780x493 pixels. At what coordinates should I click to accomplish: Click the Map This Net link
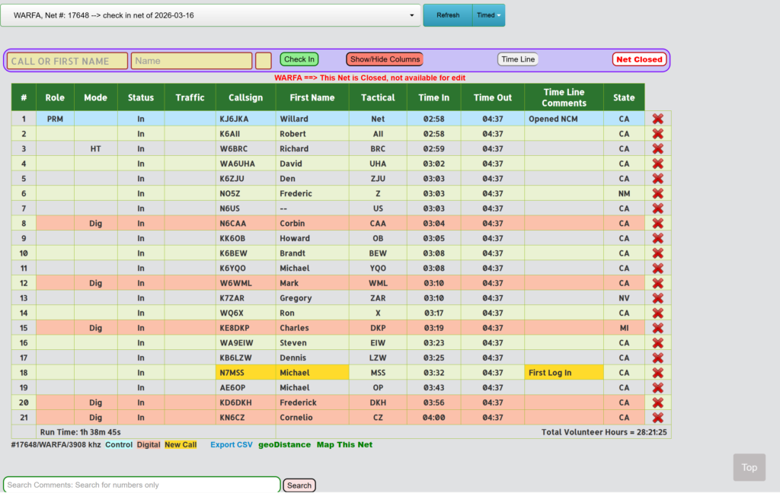(x=344, y=445)
